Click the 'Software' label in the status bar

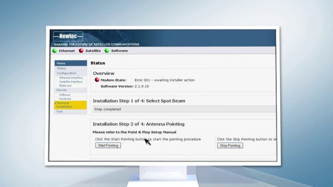pos(119,51)
